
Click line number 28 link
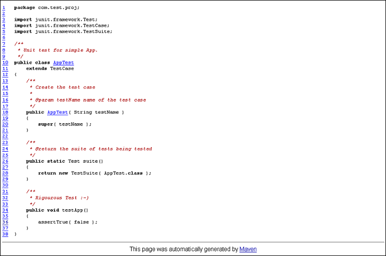click(5, 173)
